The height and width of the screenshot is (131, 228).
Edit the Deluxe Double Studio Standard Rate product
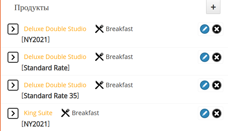point(205,57)
